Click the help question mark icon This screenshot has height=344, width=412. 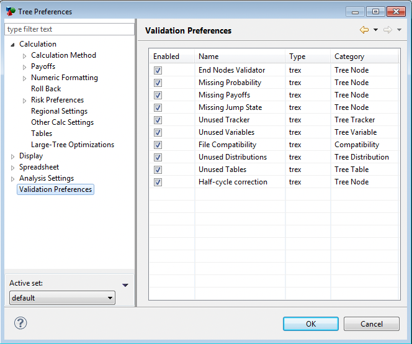20,323
